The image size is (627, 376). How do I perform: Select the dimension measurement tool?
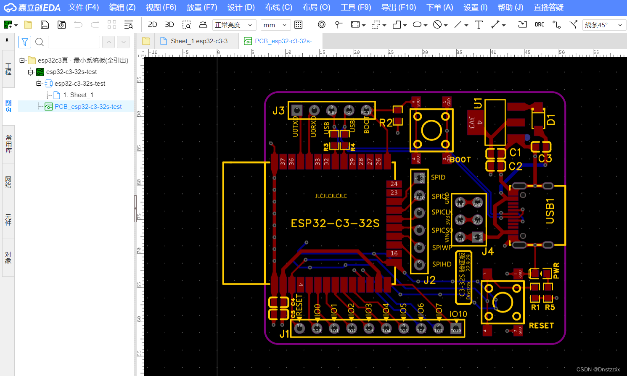pos(495,25)
